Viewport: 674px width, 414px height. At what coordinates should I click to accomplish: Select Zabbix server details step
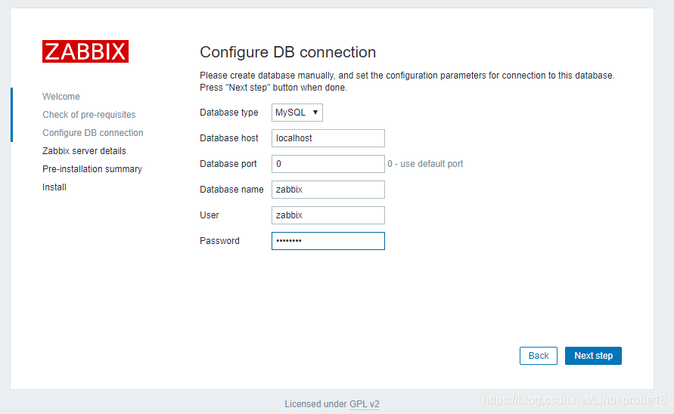pyautogui.click(x=84, y=151)
